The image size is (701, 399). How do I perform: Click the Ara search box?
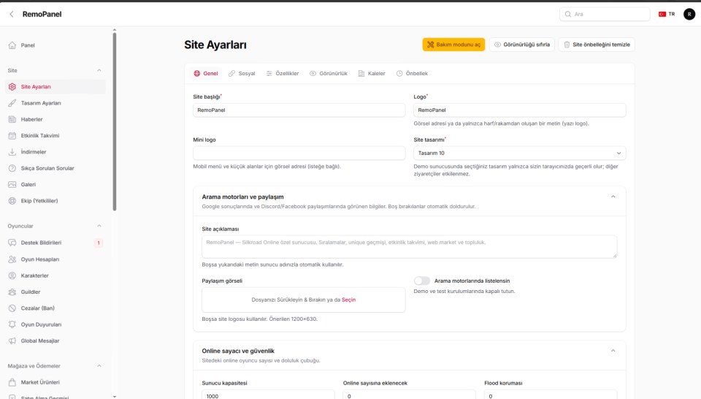pyautogui.click(x=605, y=15)
